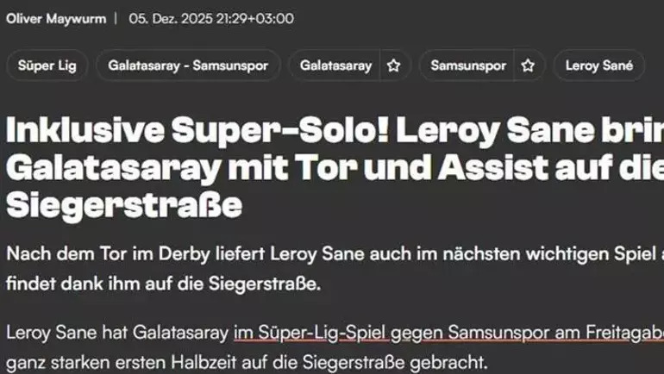Favorite Galatasaray with its star icon

click(394, 65)
